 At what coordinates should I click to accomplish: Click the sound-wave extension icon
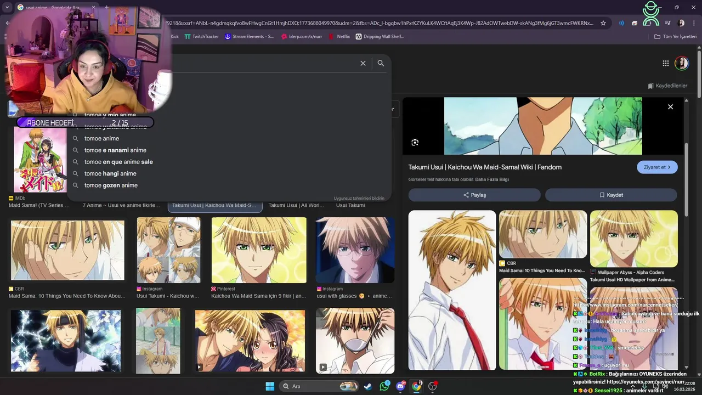[621, 23]
